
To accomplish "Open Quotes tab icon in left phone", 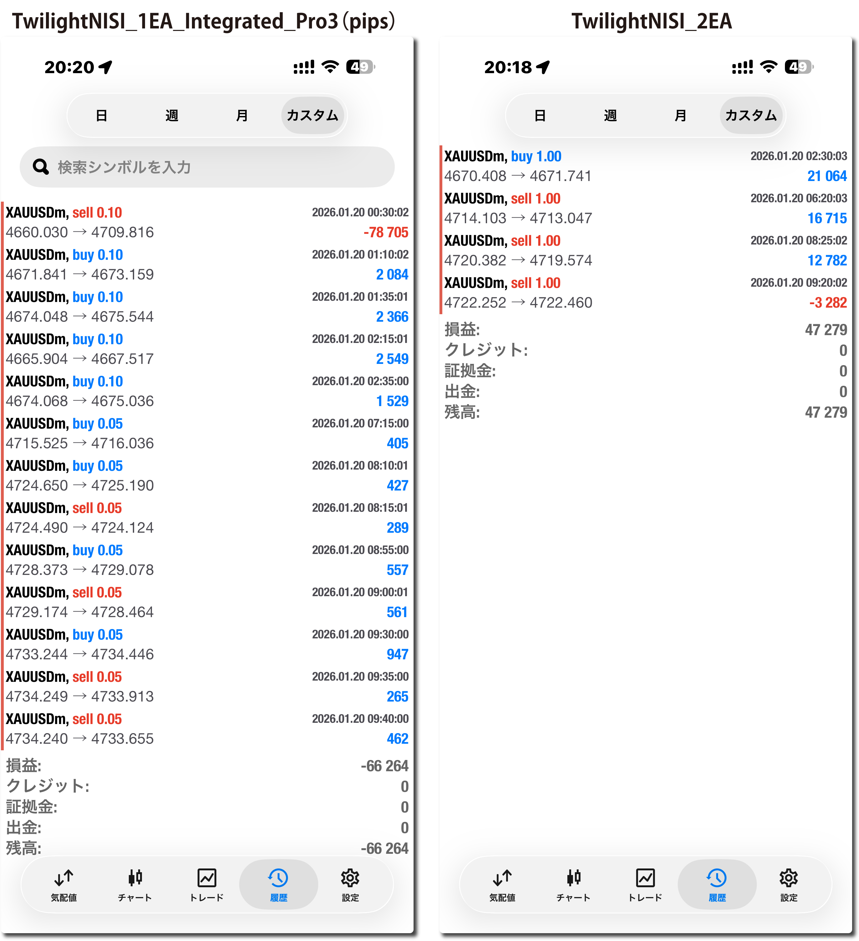I will click(x=64, y=878).
